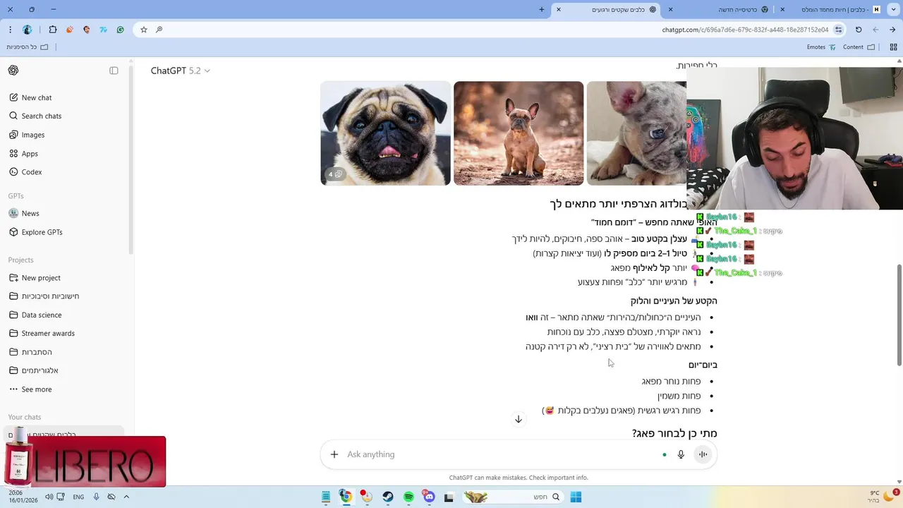Open a new browser tab with plus
903x508 pixels.
pyautogui.click(x=542, y=9)
